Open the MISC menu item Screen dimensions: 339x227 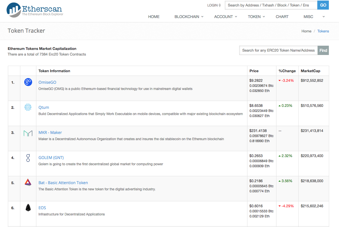(x=308, y=17)
